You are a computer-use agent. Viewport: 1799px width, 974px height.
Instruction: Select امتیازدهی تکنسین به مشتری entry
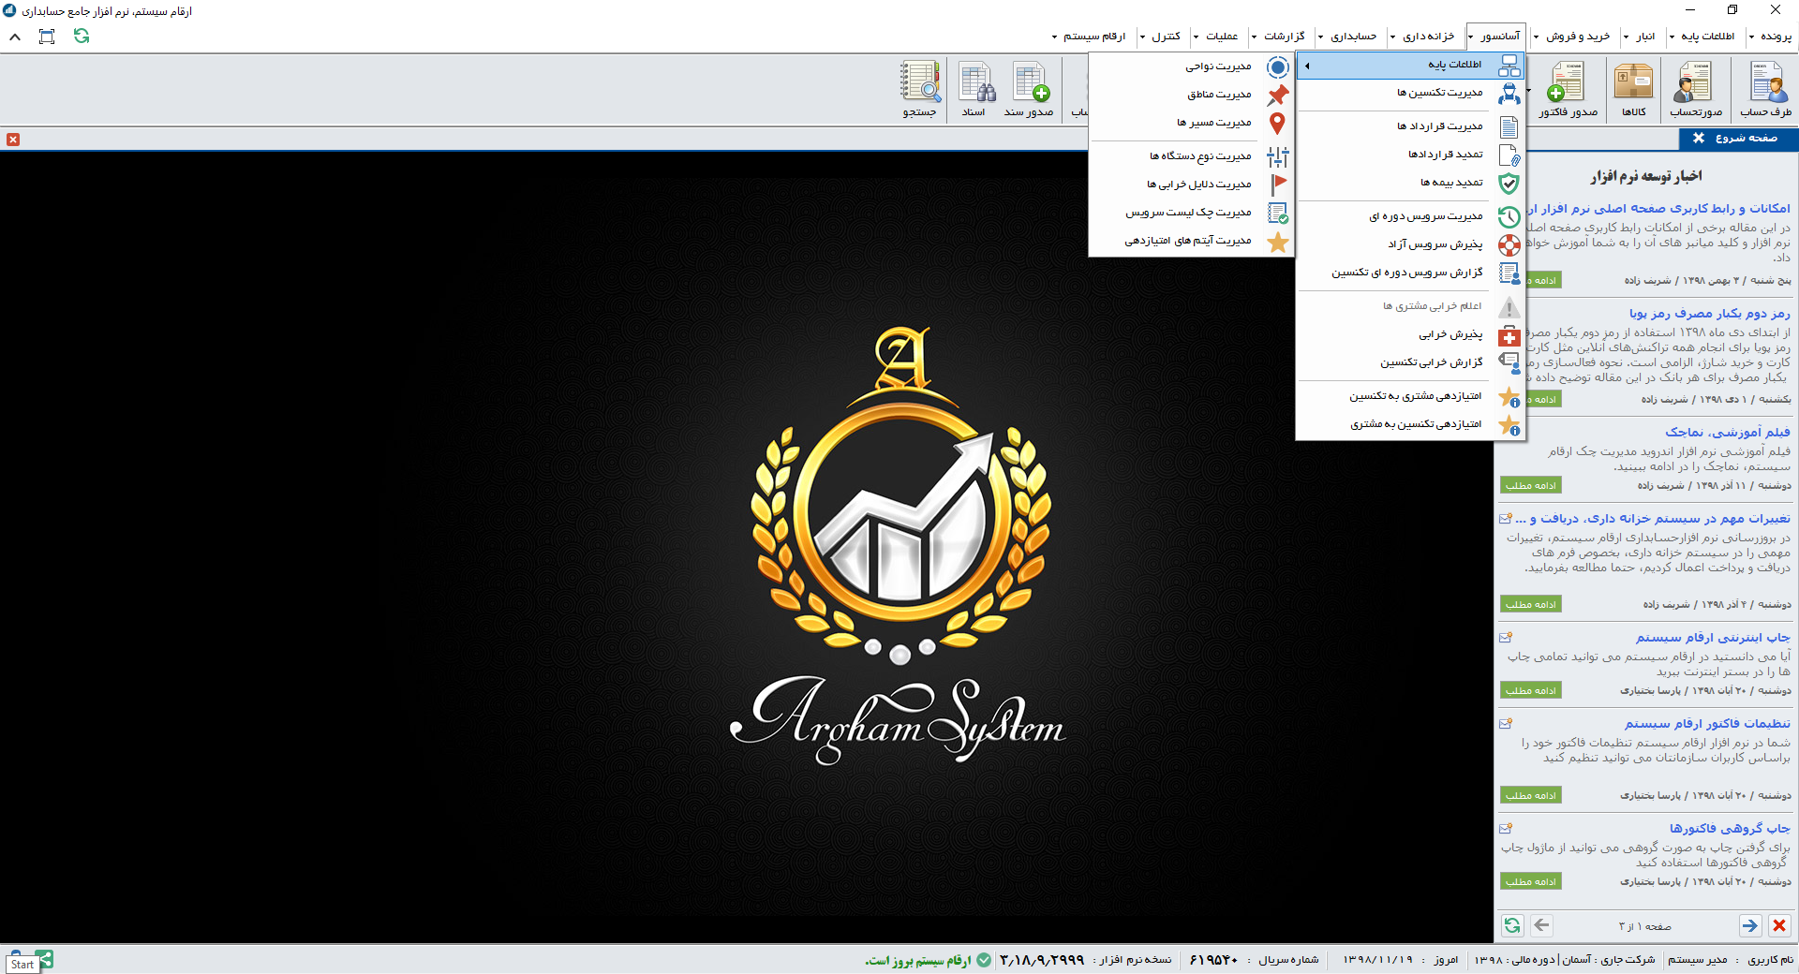(x=1410, y=424)
